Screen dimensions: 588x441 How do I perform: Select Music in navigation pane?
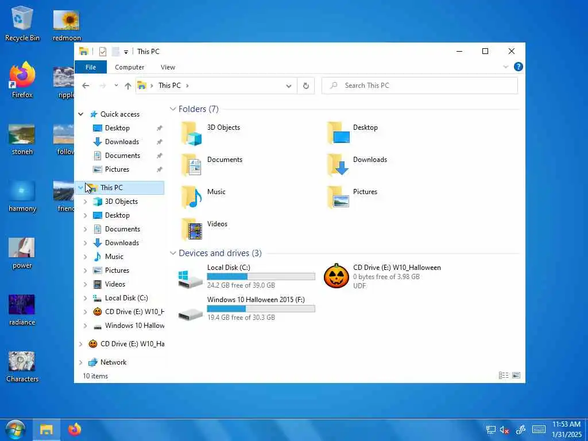coord(114,257)
